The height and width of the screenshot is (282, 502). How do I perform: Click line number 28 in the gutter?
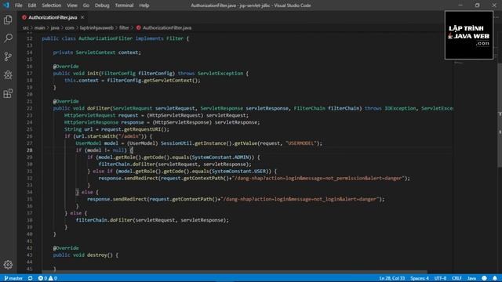(x=30, y=150)
